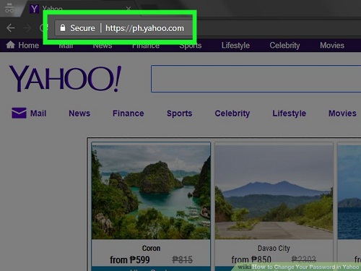The image size is (361, 271).
Task: Click into the Yahoo search box
Action: [x=256, y=79]
